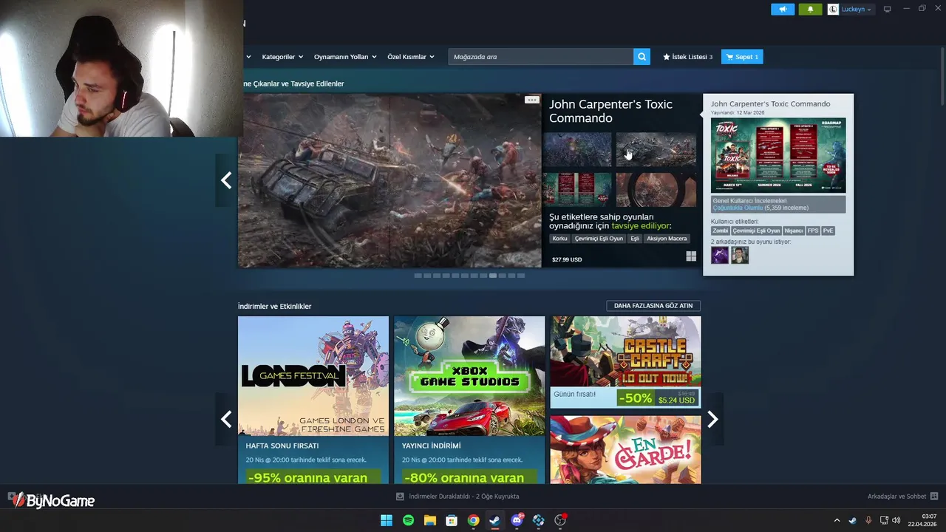Open the Windows Start menu

tap(387, 520)
